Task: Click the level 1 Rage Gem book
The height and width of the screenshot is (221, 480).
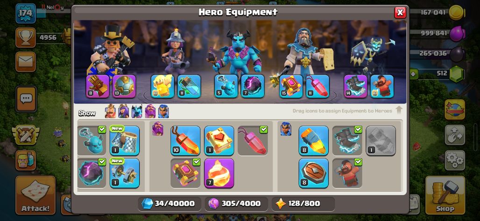Action: (x=219, y=141)
